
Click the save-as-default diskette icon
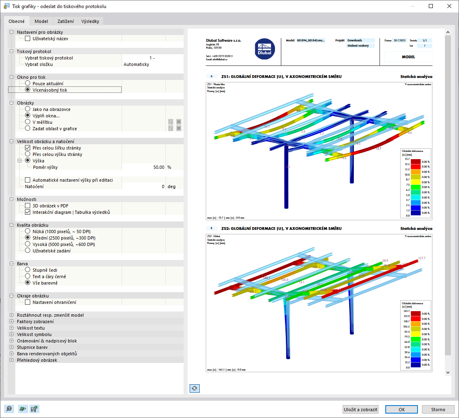point(34,409)
